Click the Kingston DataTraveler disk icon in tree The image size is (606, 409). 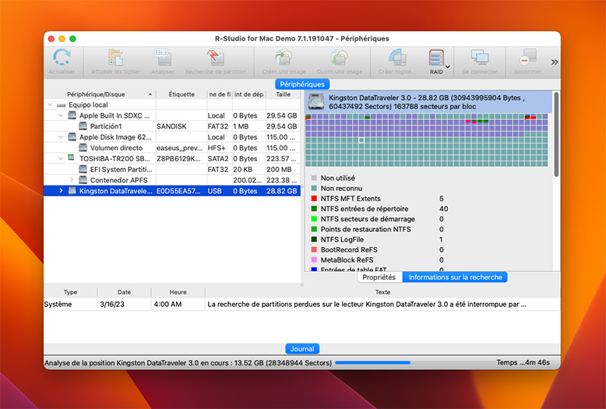[72, 191]
